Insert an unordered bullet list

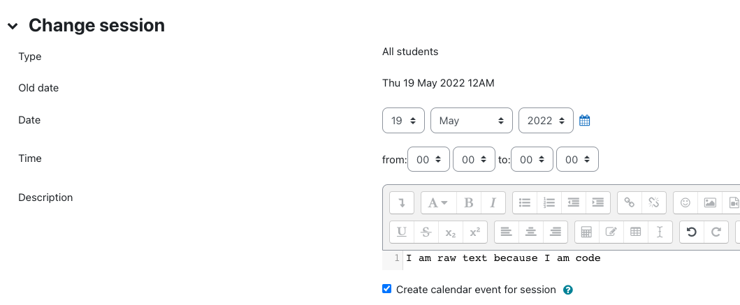point(525,202)
